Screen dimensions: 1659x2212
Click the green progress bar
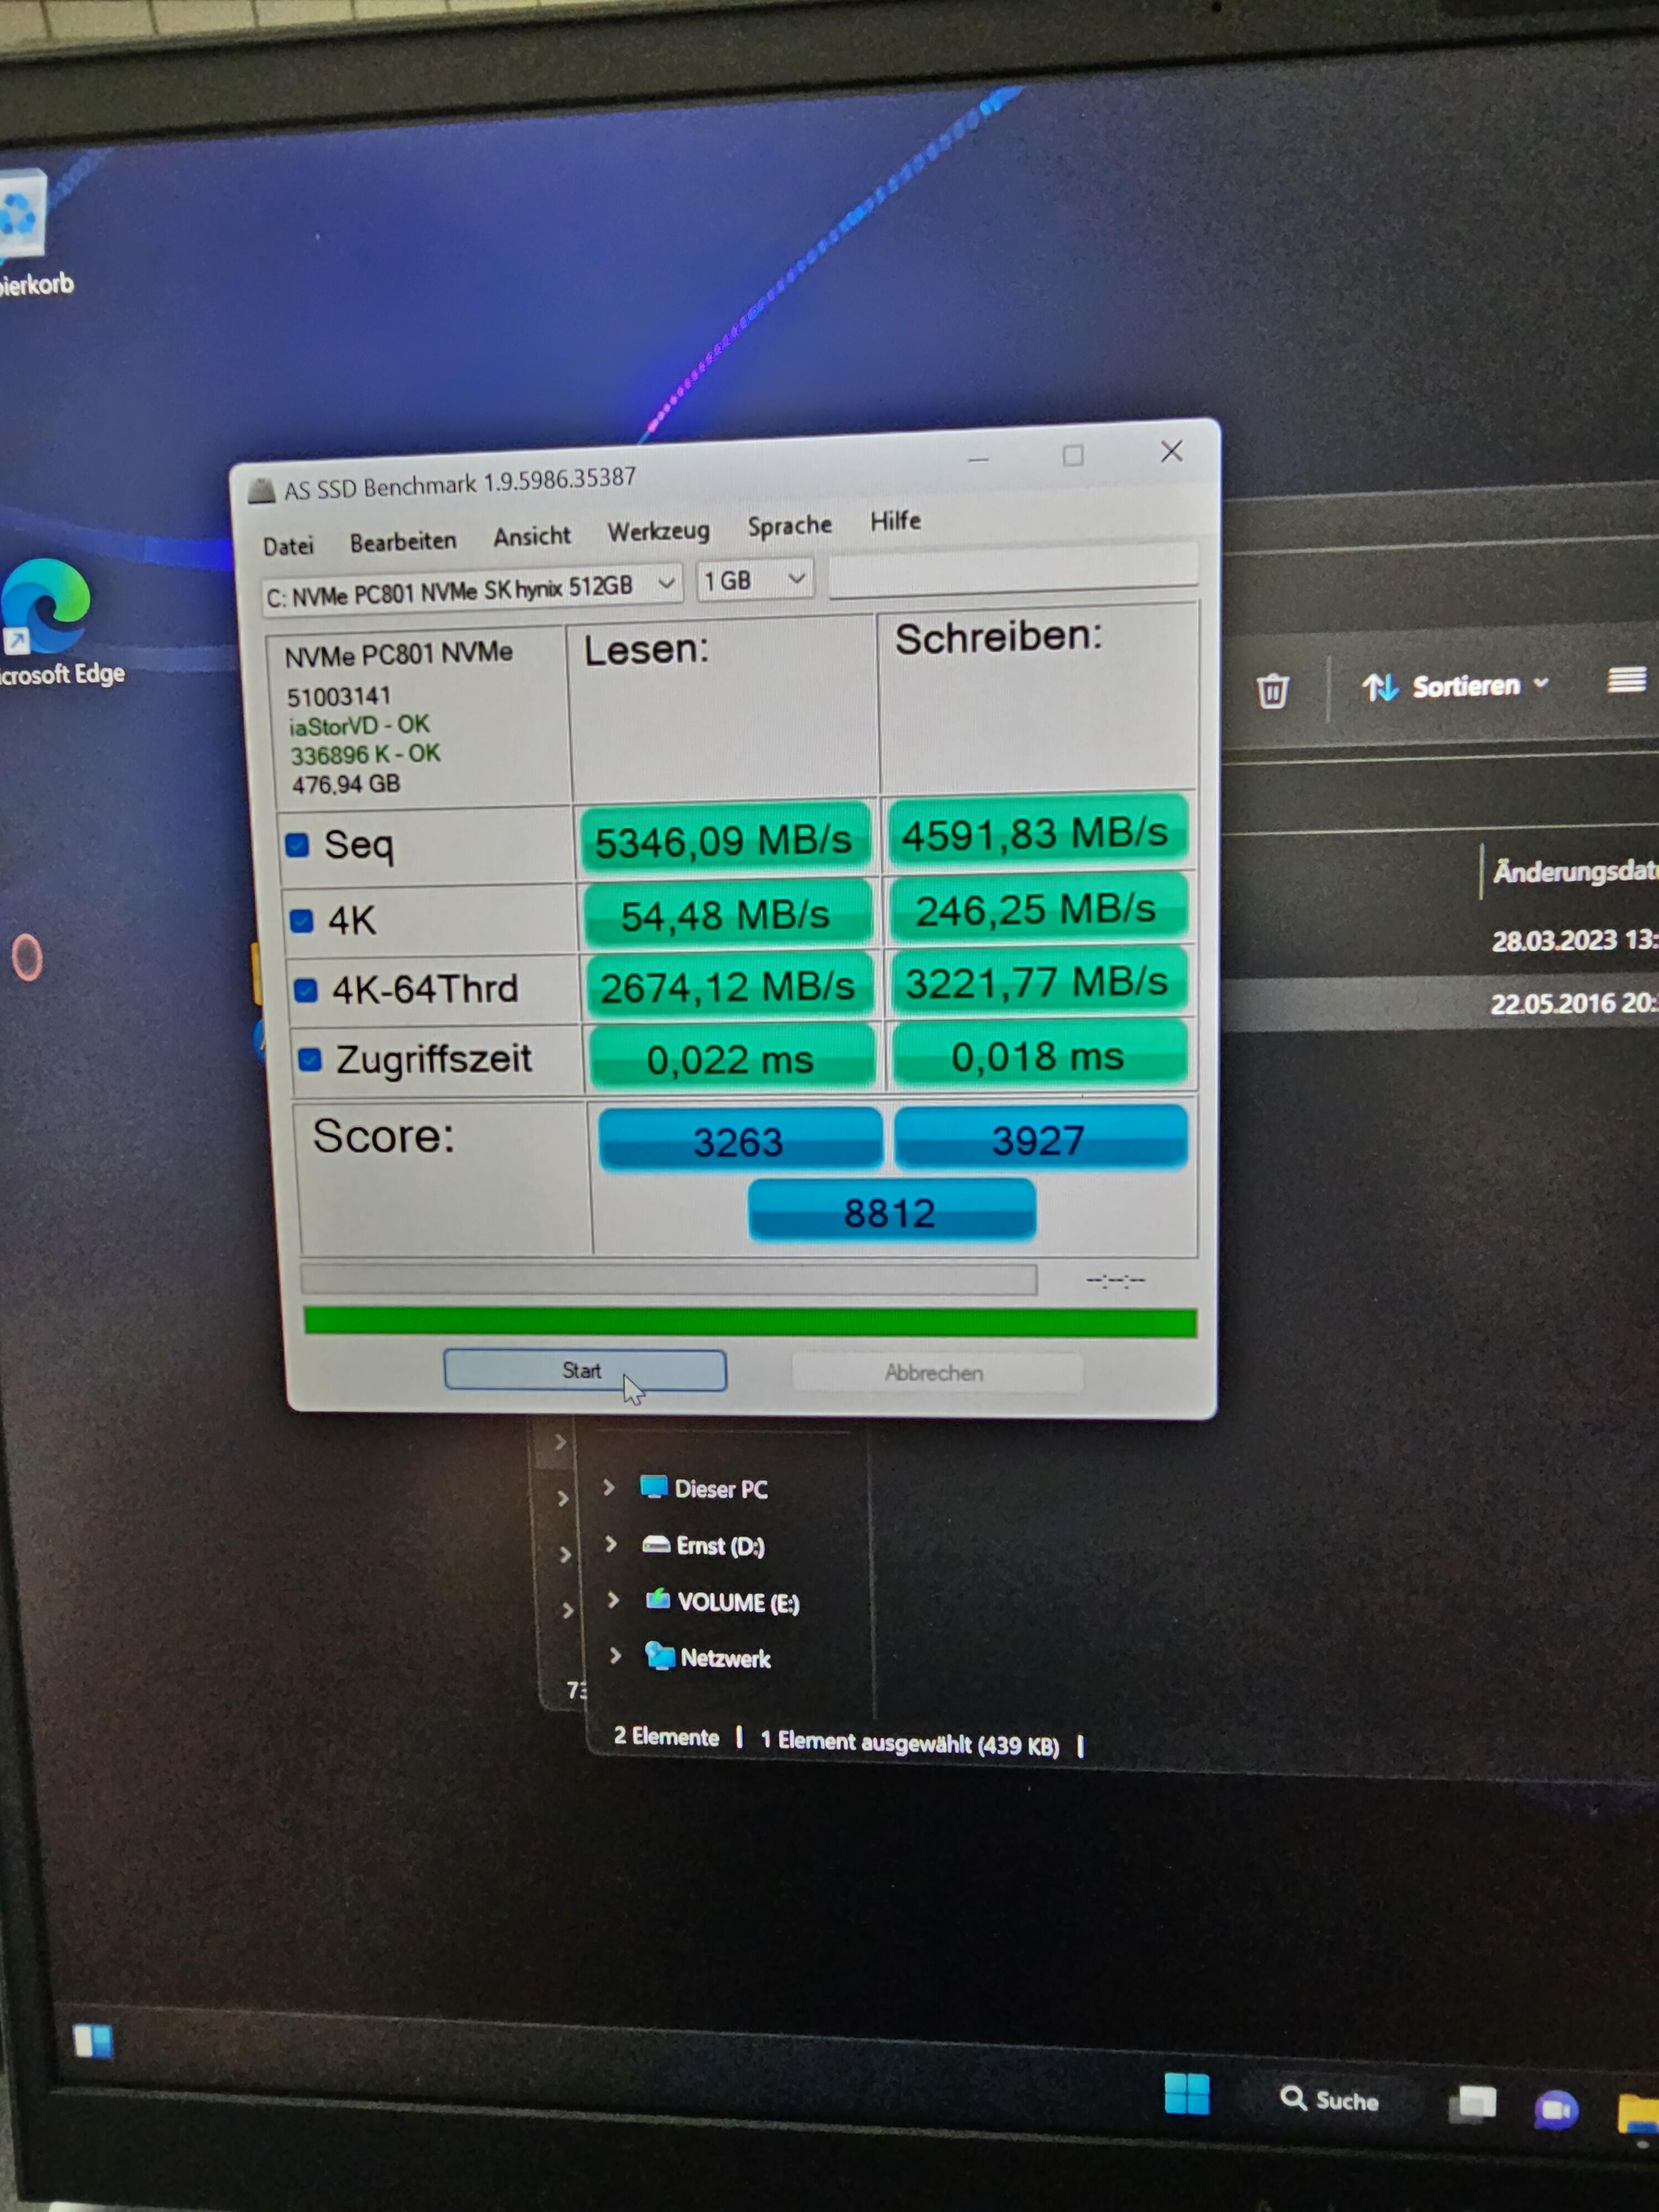coord(750,1321)
